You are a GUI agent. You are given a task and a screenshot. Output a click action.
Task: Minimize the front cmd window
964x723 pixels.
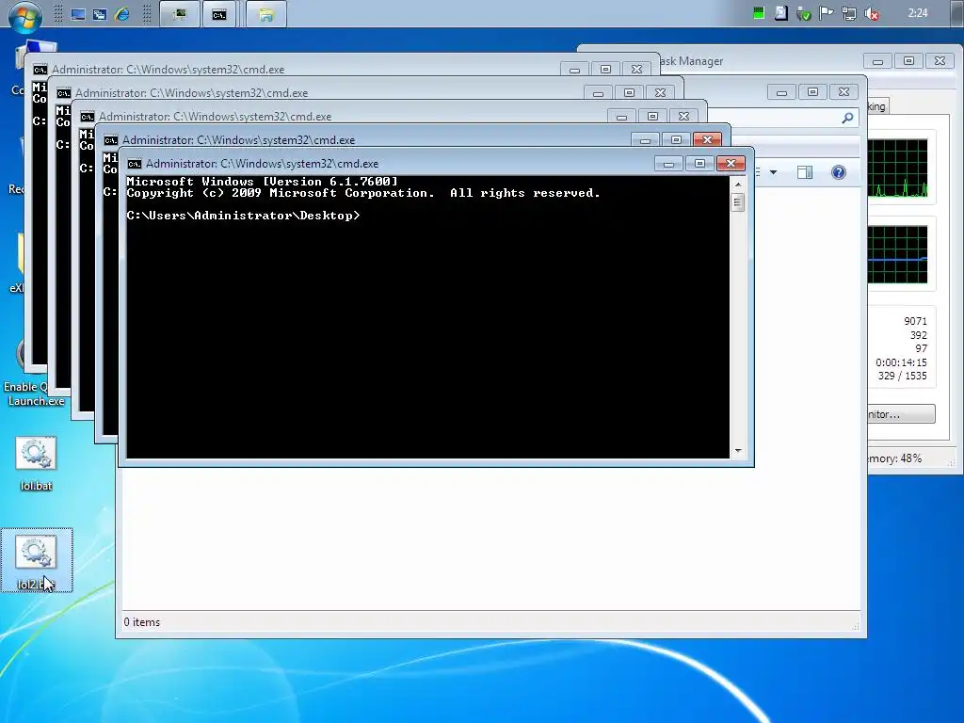(x=668, y=164)
